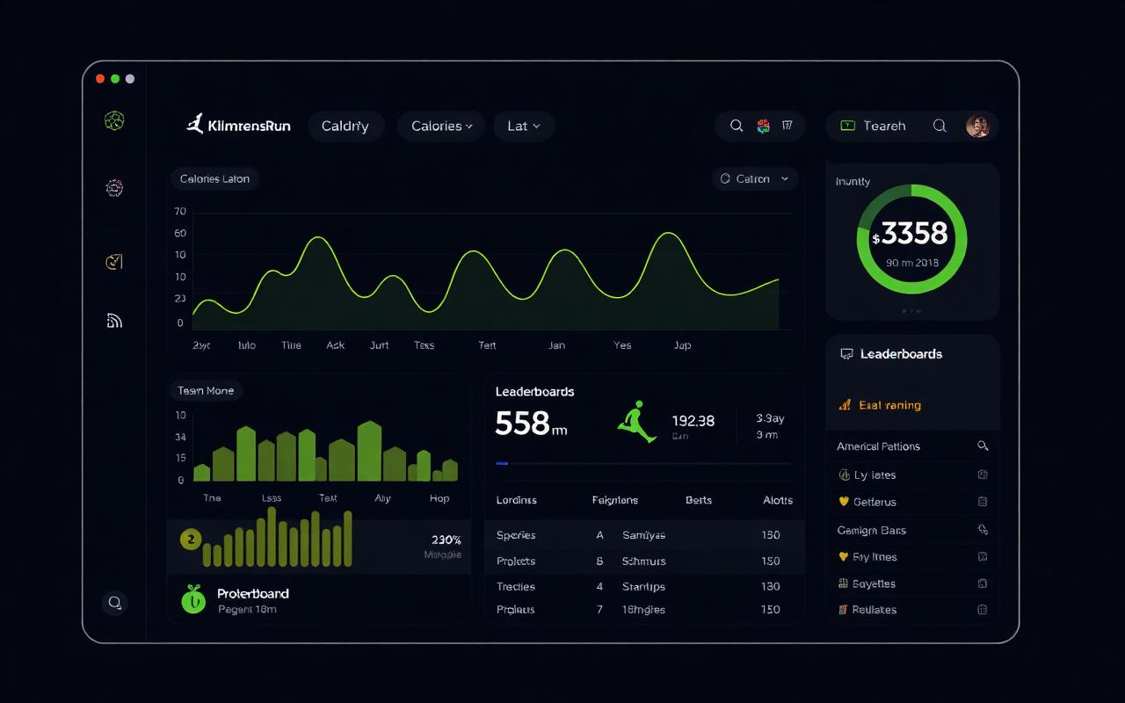The width and height of the screenshot is (1125, 703).
Task: Click the Team Mone chart label
Action: (206, 390)
